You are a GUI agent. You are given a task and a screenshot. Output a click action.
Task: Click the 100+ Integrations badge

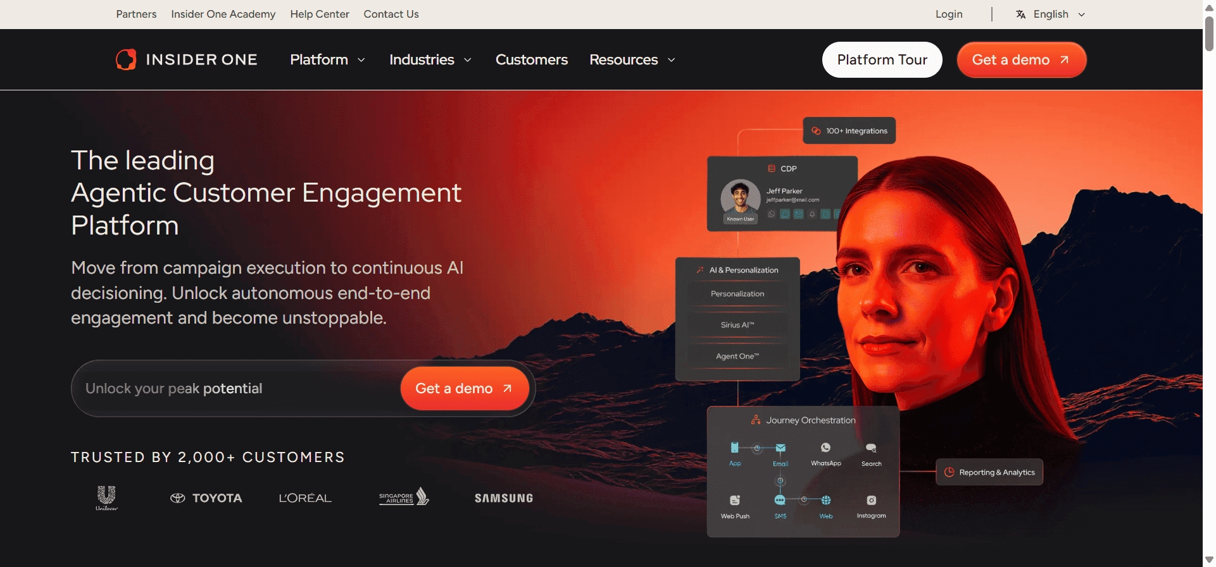[x=849, y=131]
